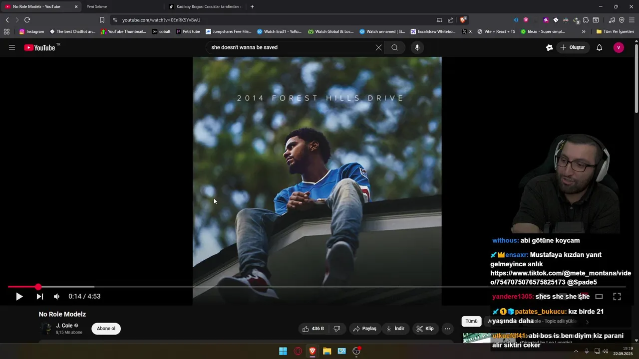Click the Oluştur create button
The image size is (639, 359).
573,47
